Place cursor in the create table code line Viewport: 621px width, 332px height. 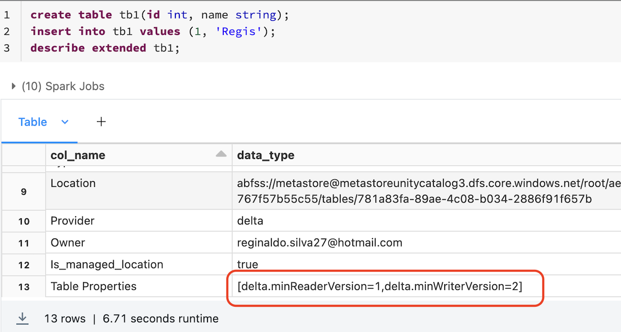[x=159, y=15]
